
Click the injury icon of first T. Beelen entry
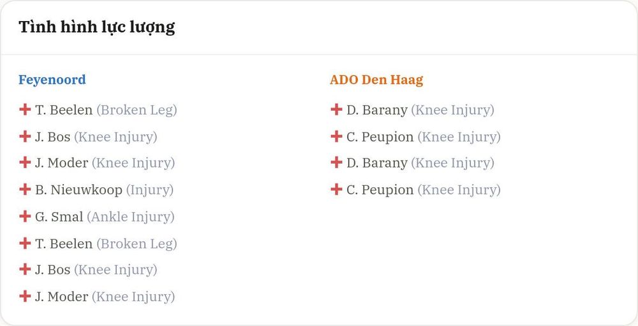click(25, 110)
